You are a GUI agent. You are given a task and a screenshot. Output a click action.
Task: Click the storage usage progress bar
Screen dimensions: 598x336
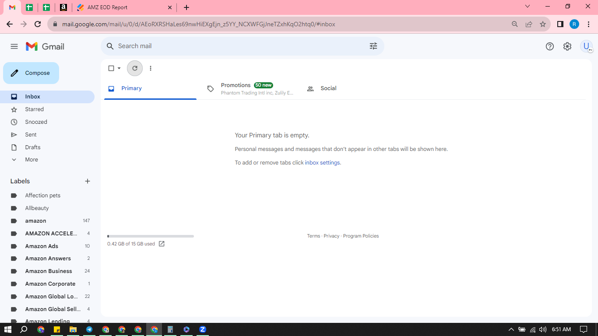click(x=151, y=236)
